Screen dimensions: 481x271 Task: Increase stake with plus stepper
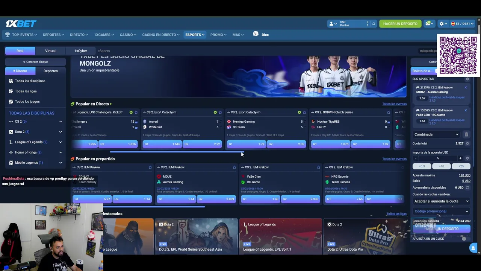pos(460,158)
